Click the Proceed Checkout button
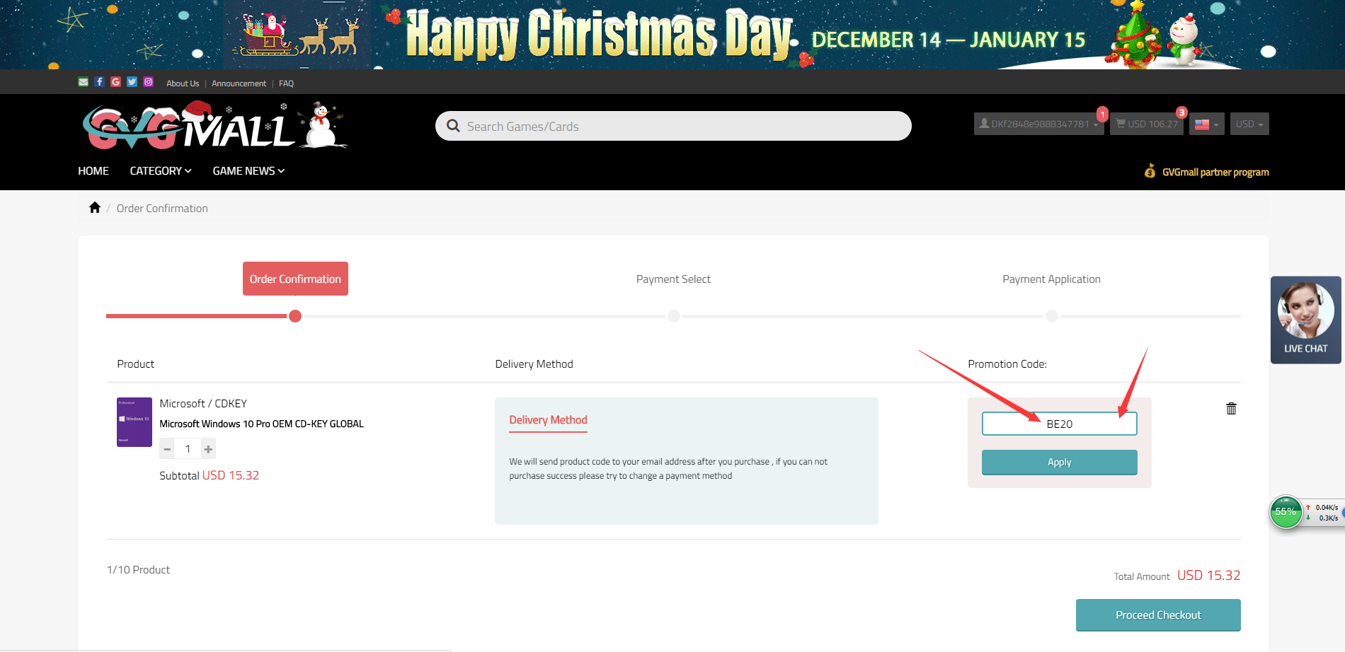Image resolution: width=1345 pixels, height=652 pixels. click(1158, 615)
